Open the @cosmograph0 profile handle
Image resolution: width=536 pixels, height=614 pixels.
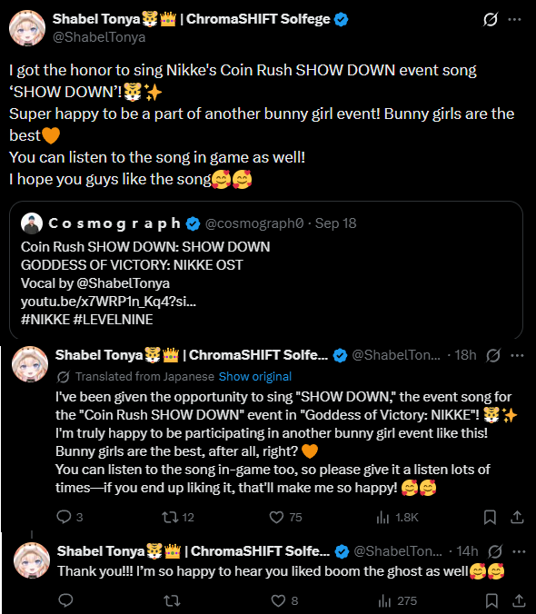pos(254,223)
